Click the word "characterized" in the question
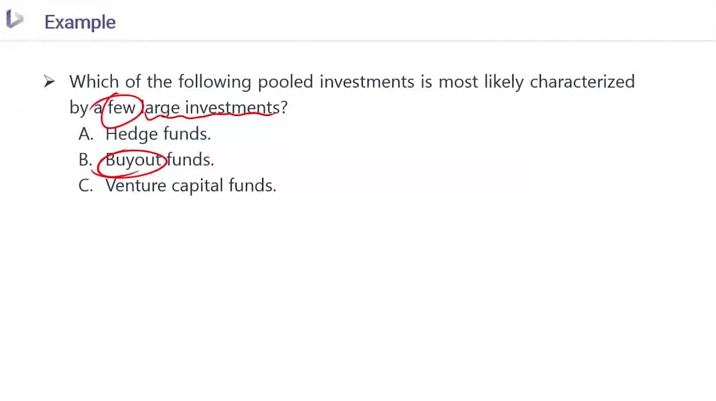The width and height of the screenshot is (716, 401). click(x=582, y=81)
